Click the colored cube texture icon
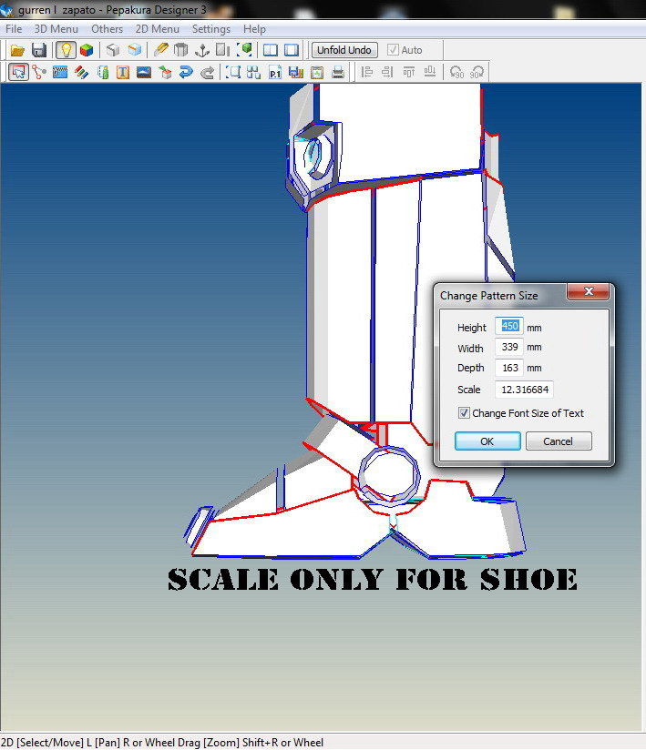The height and width of the screenshot is (750, 646). 87,50
